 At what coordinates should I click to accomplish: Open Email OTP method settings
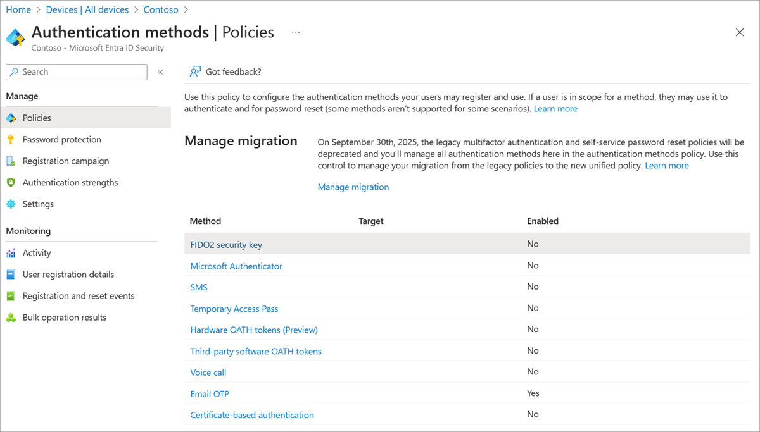point(210,393)
